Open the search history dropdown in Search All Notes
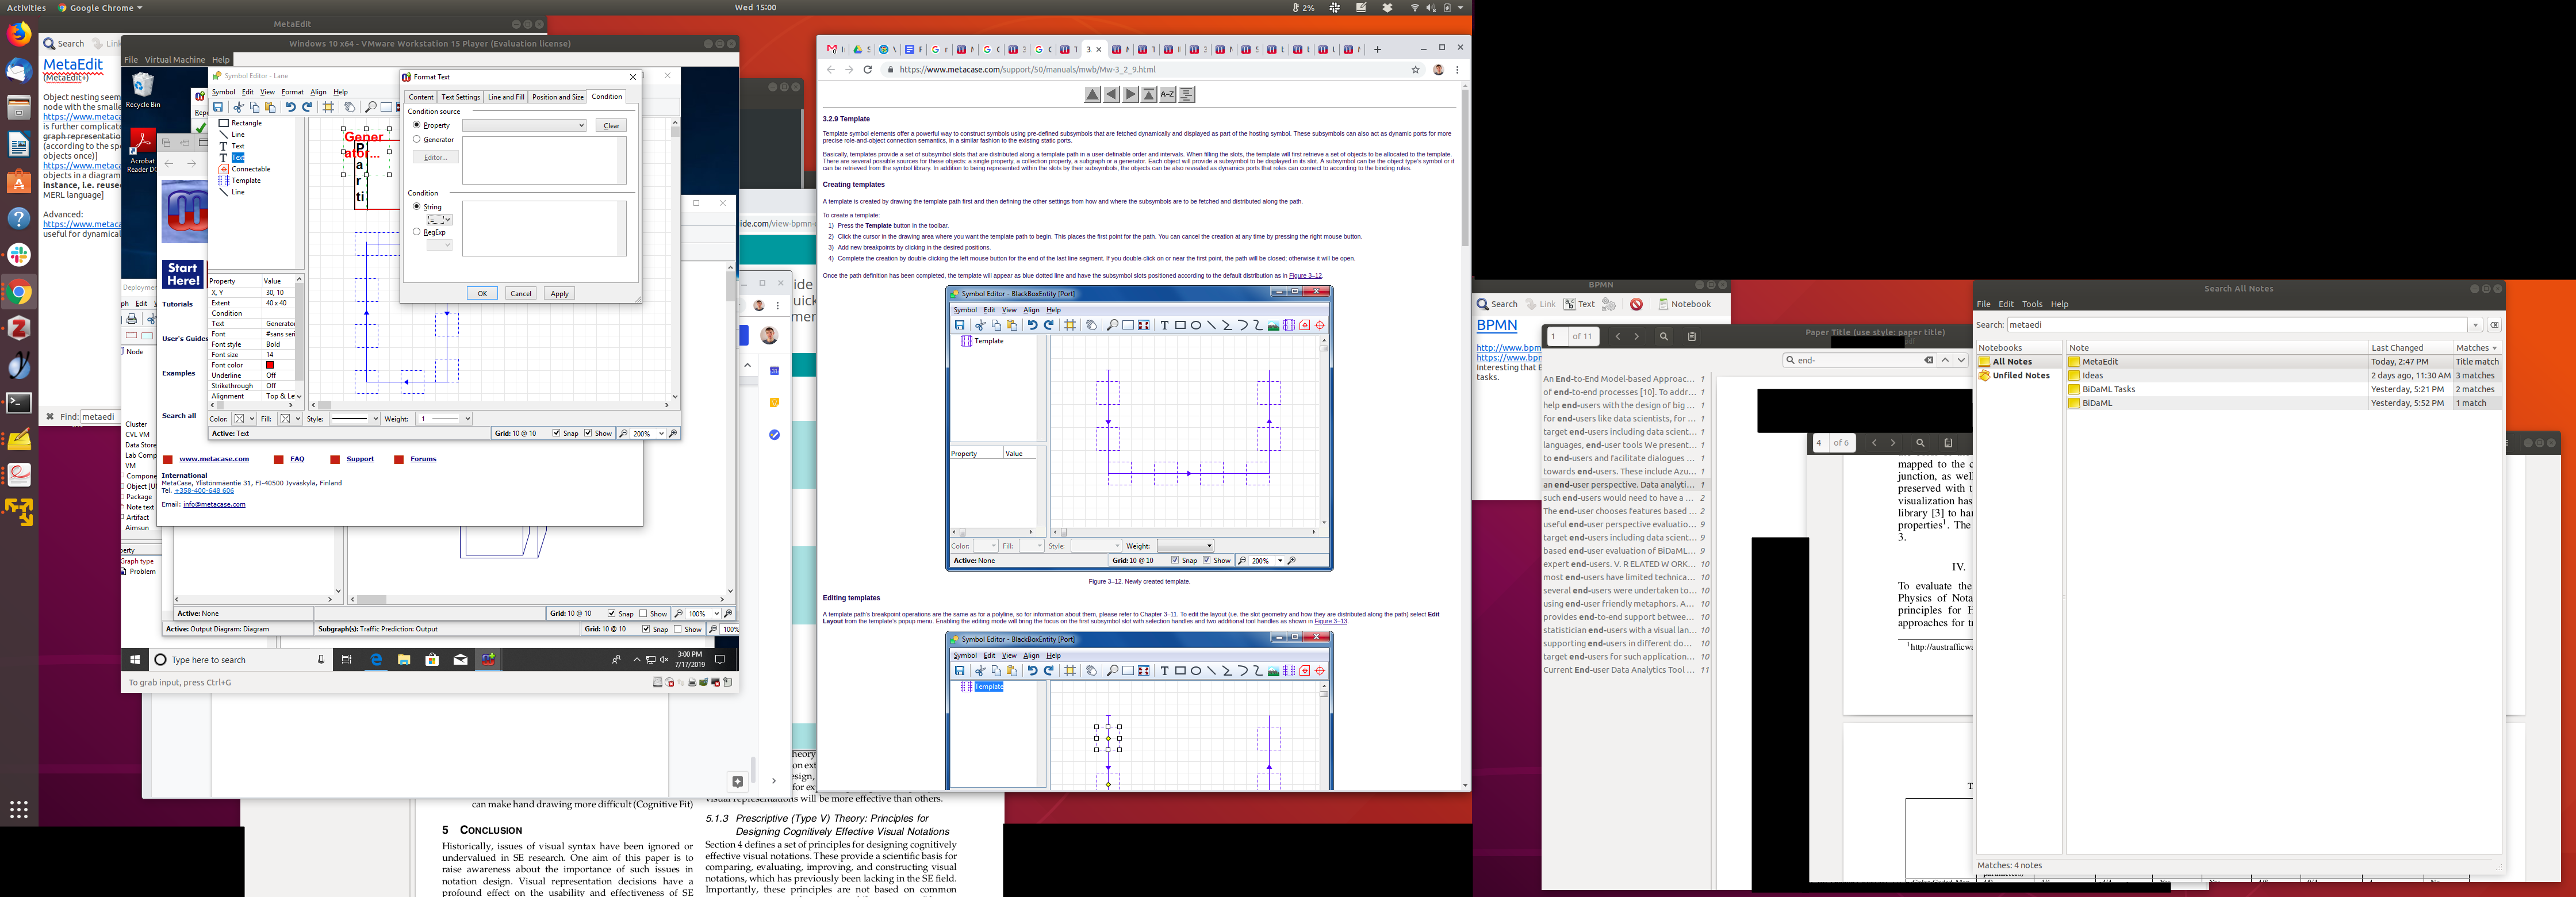Screen dimensions: 2576x897 pos(2475,325)
